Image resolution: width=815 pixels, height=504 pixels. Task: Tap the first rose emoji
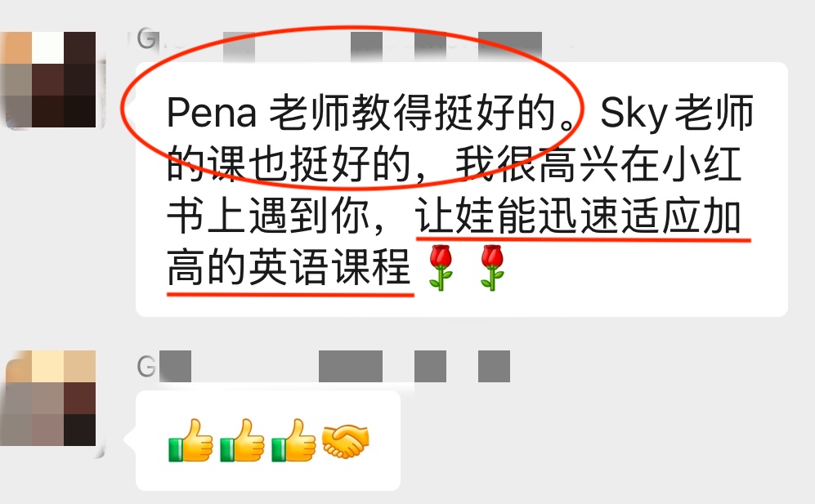[441, 267]
